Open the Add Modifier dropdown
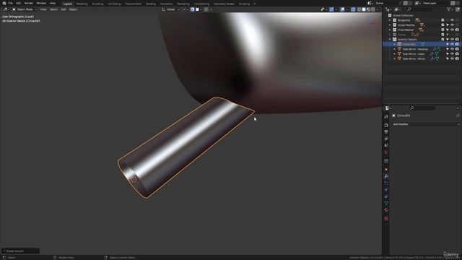Screen dimensions: 462x260 click(426, 124)
